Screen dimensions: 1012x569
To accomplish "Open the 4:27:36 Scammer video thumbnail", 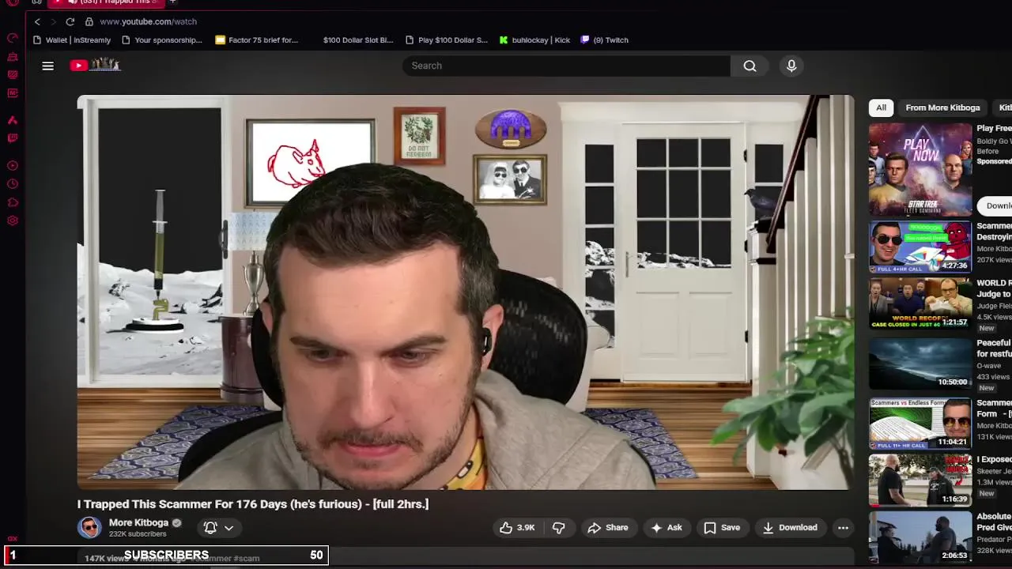I will point(920,247).
